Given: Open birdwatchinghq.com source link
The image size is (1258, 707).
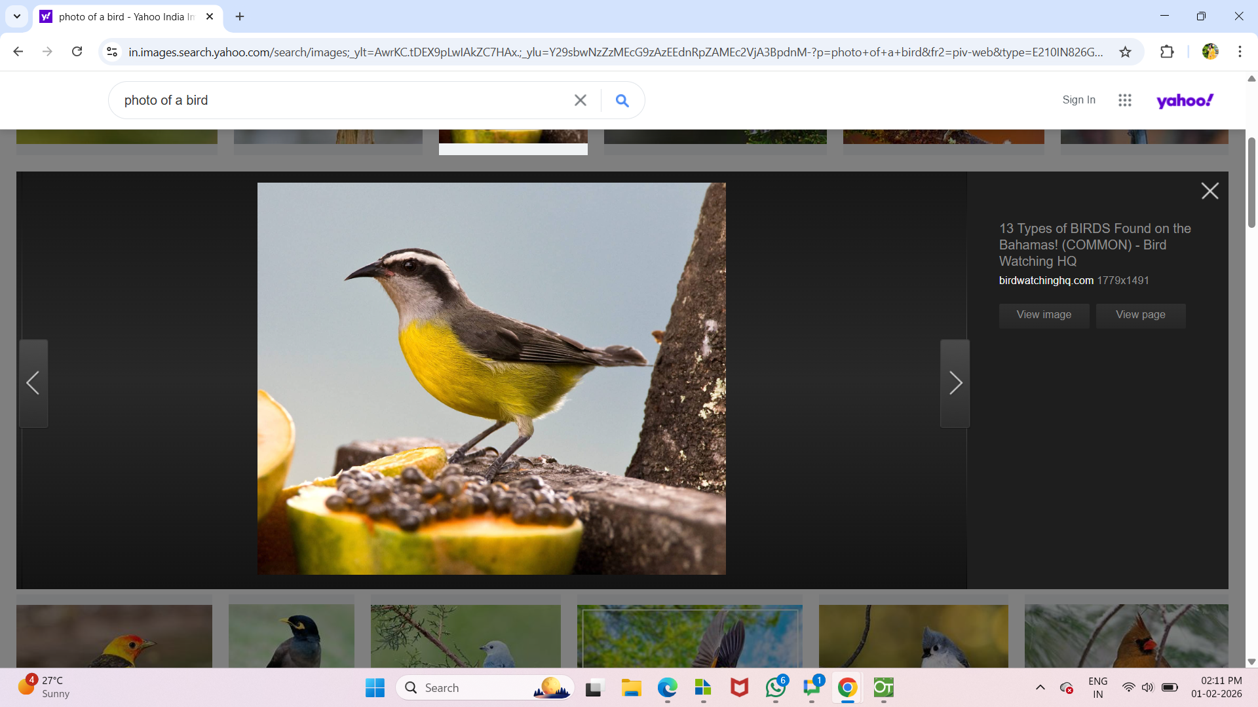Looking at the screenshot, I should tap(1046, 280).
